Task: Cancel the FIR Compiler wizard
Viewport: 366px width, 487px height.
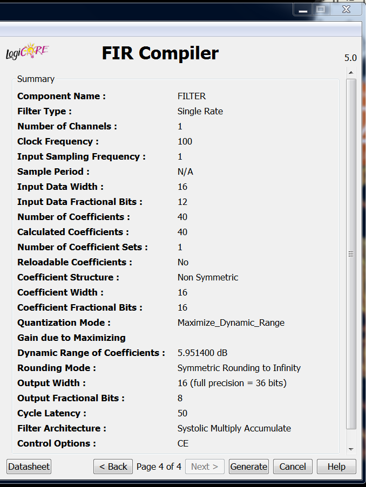Action: click(293, 467)
